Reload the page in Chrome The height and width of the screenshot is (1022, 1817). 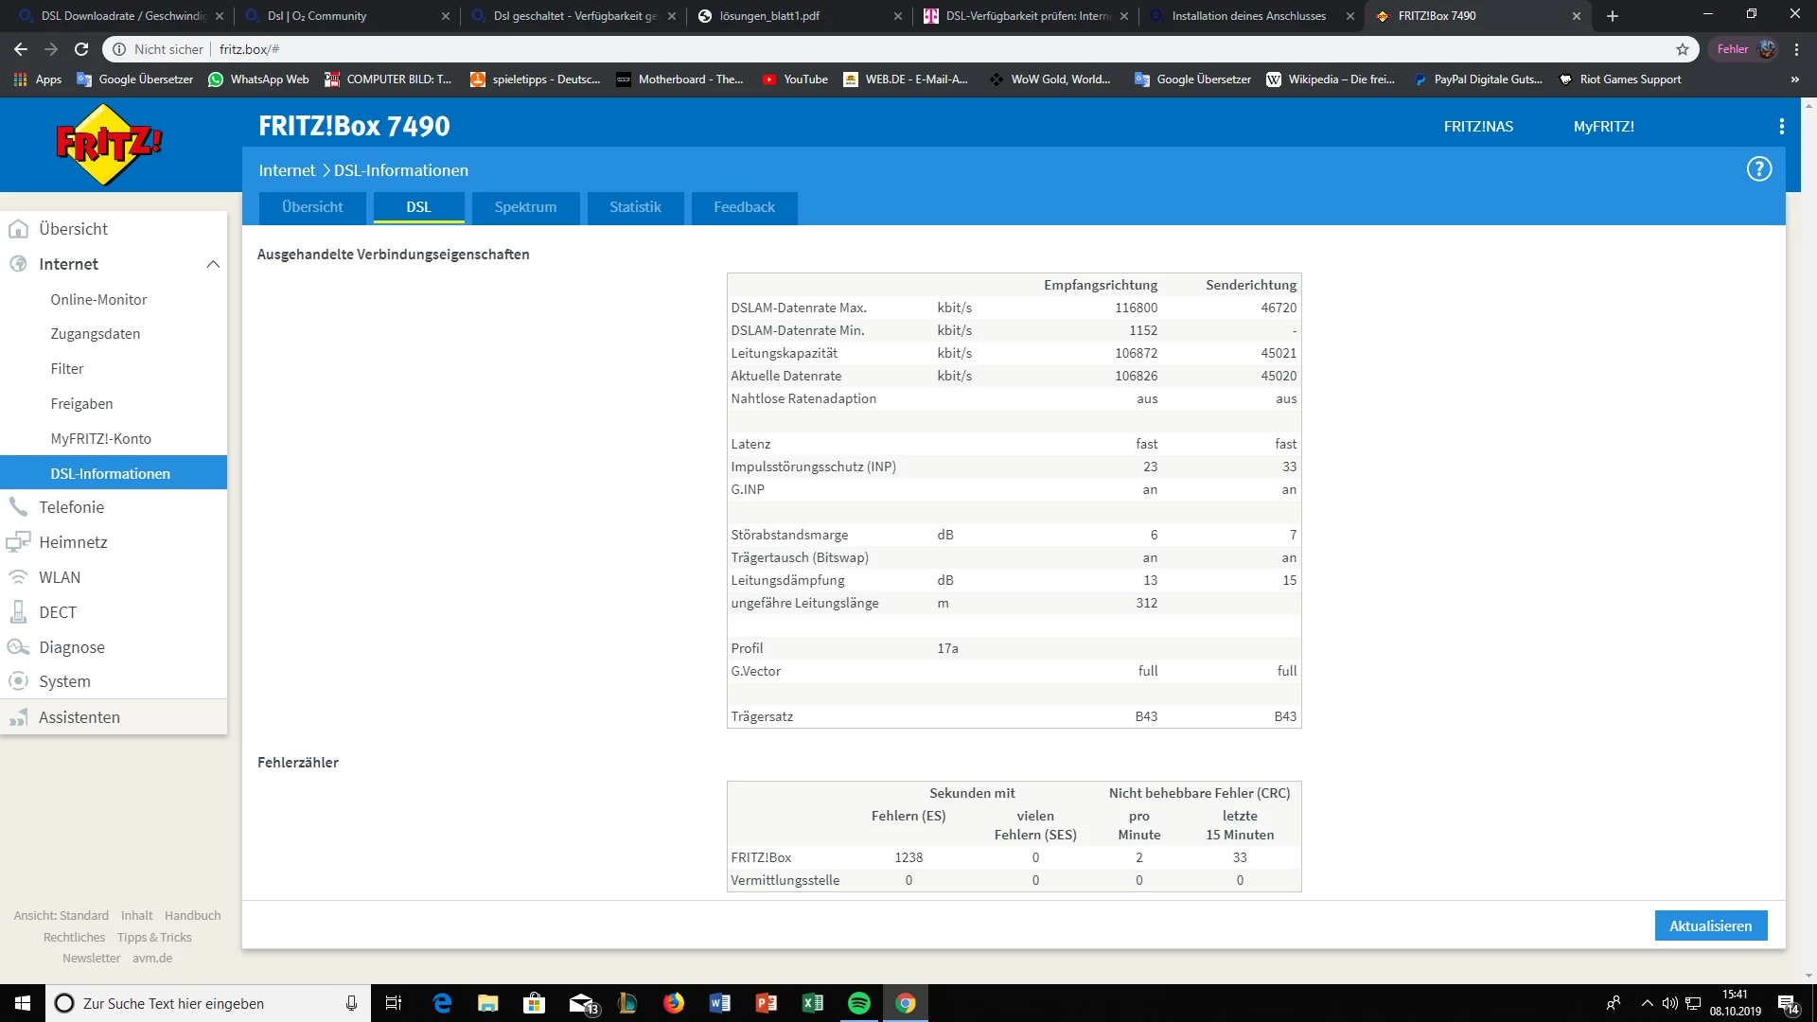81,49
